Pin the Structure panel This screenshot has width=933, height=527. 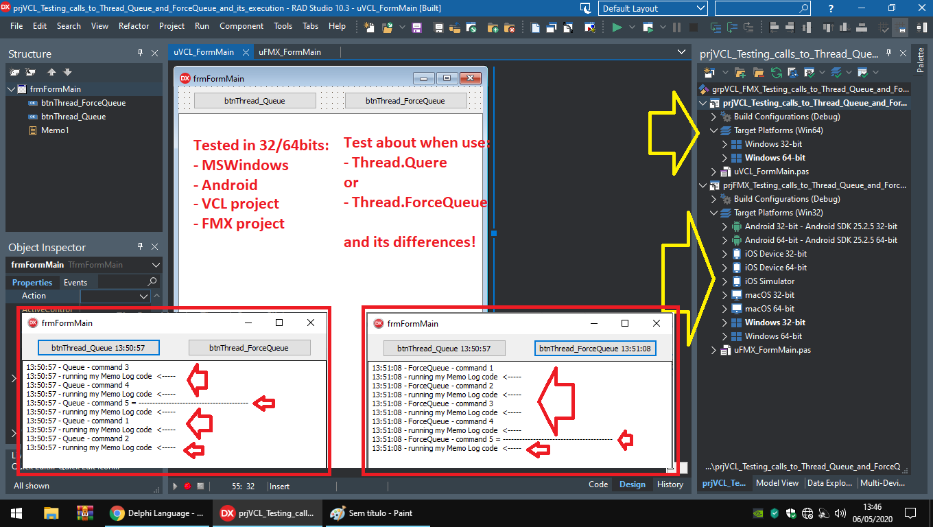tap(141, 54)
